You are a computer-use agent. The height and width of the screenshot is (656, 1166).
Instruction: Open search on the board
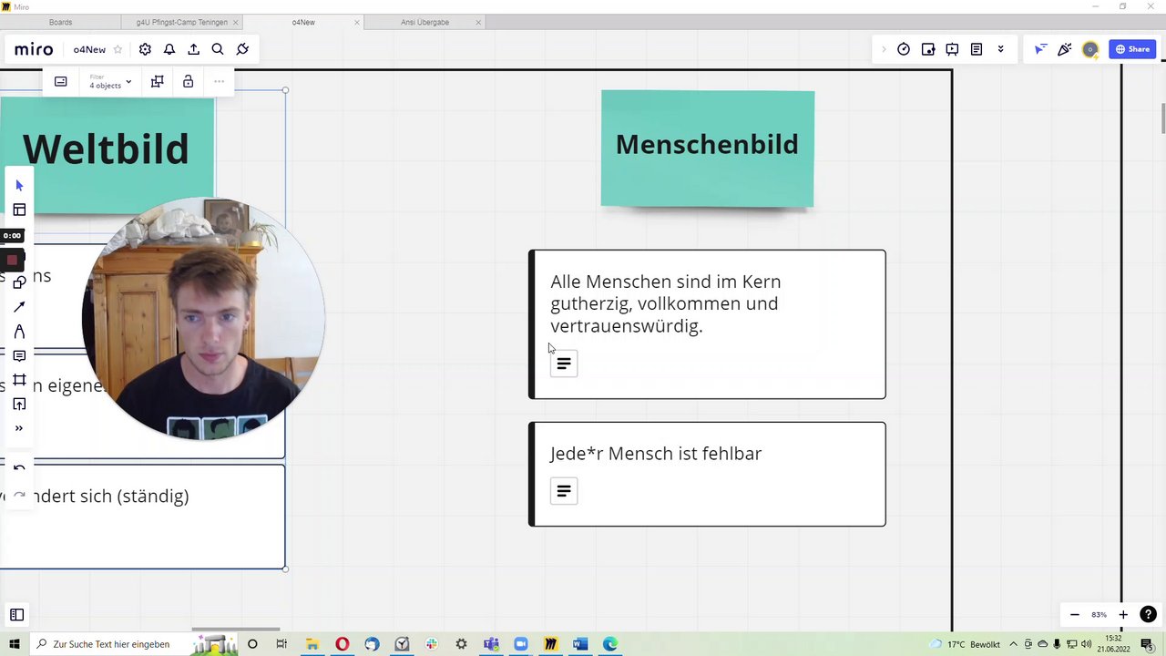218,49
